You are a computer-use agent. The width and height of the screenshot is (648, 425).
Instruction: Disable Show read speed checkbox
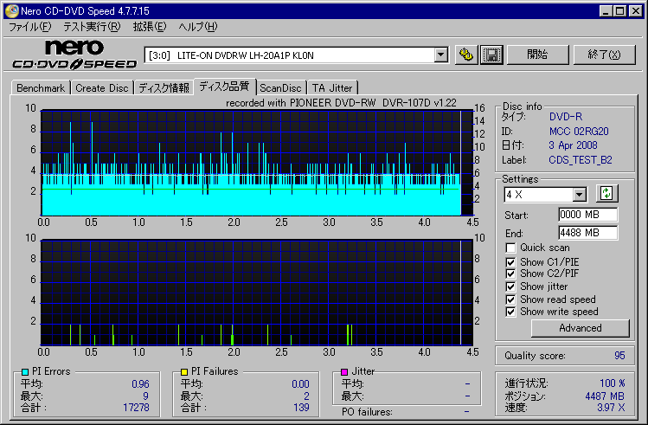coord(510,299)
